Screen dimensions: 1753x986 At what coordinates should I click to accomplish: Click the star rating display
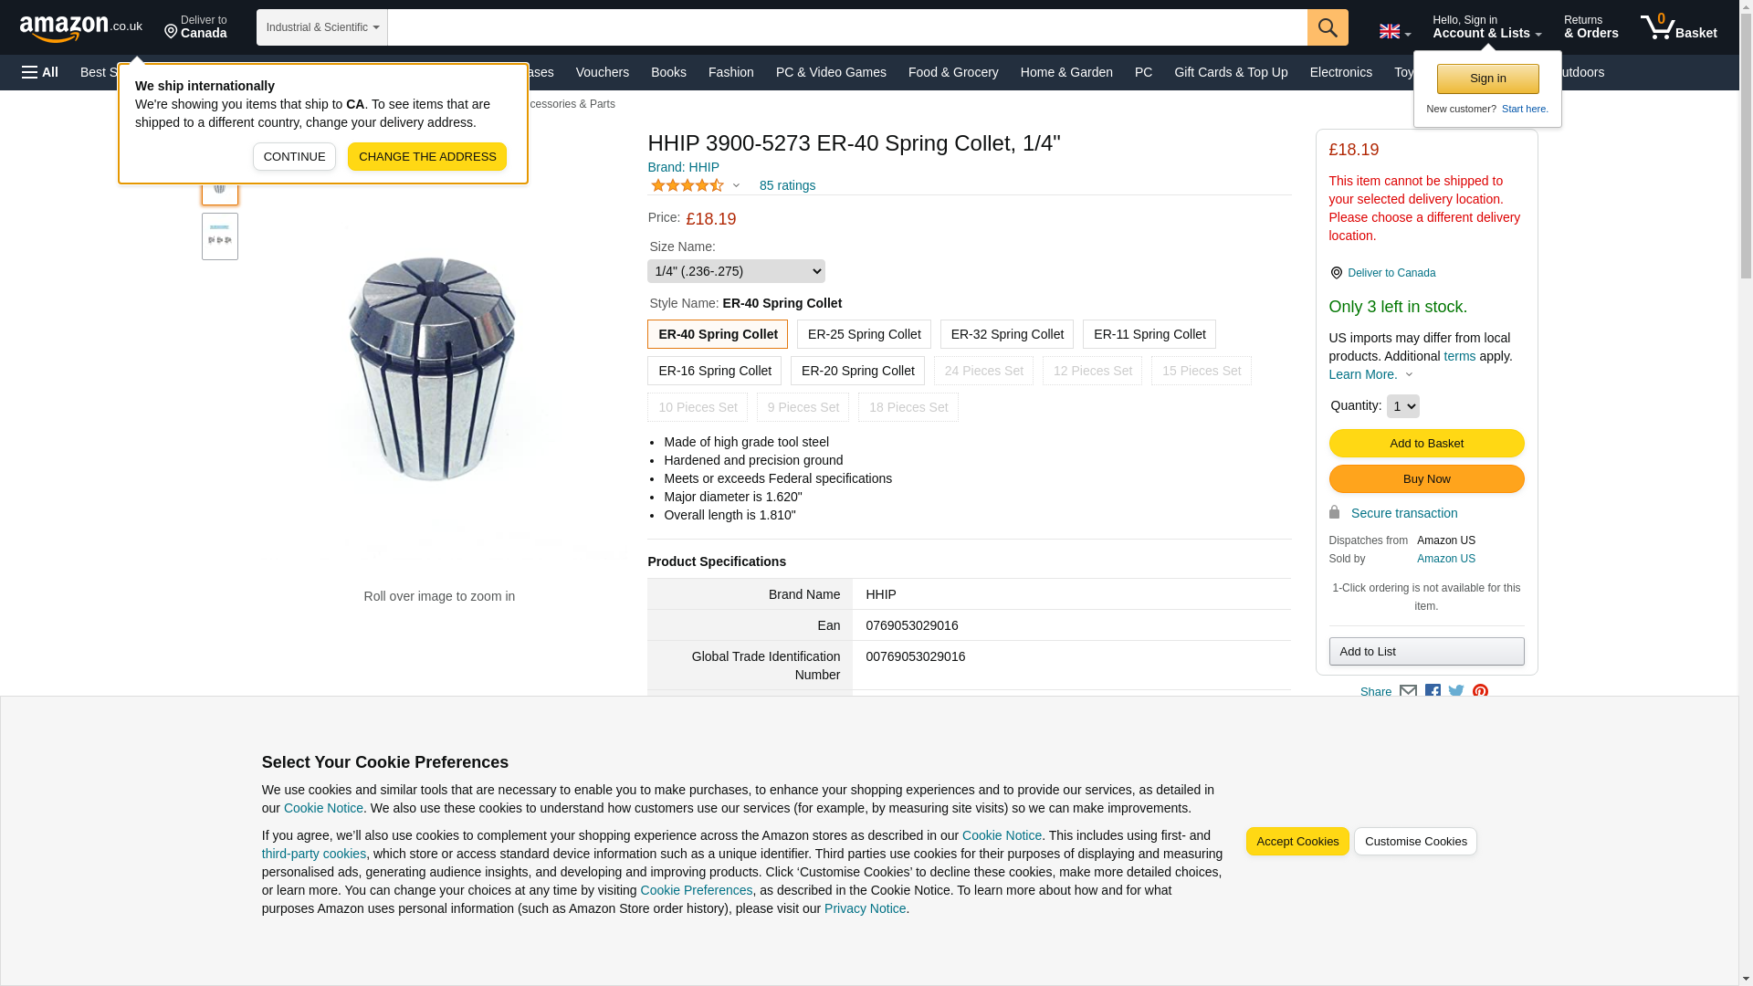tap(688, 185)
